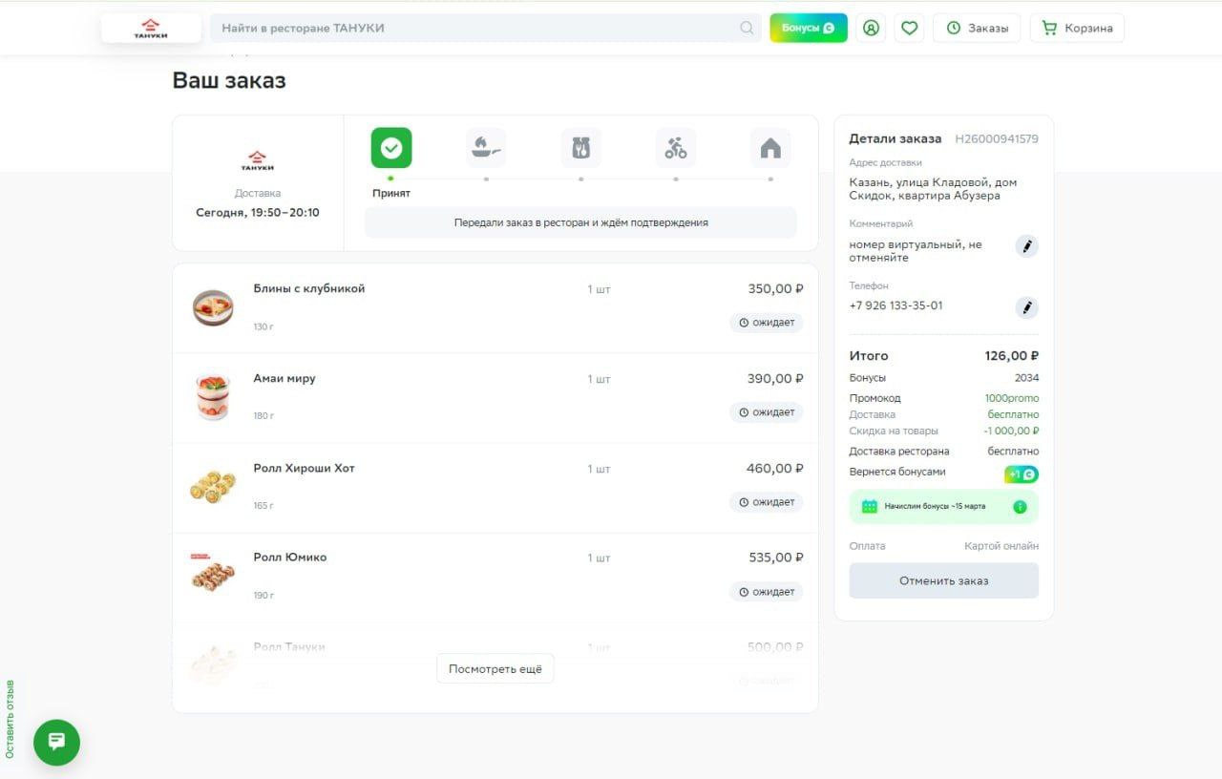Open the user profile icon

click(871, 29)
